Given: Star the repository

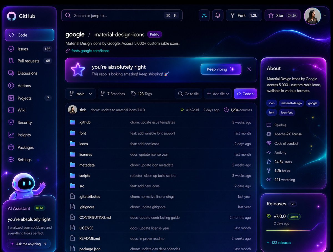Looking at the screenshot, I should point(282,16).
